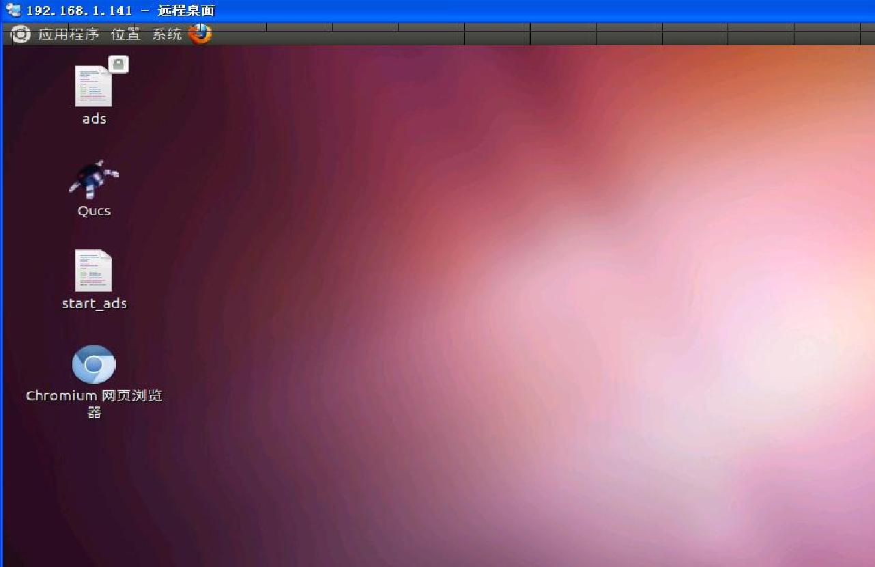The width and height of the screenshot is (875, 567).
Task: Launch Chromium 网页浏览器 from desktop
Action: click(94, 365)
